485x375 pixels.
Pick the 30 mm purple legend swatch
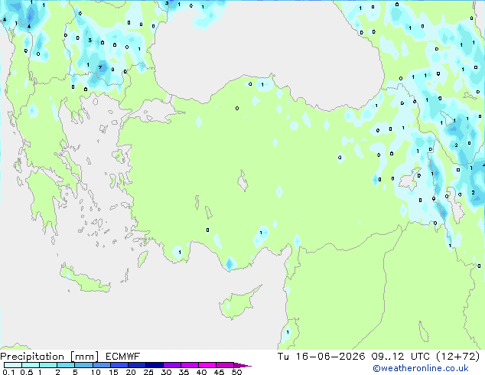(x=172, y=365)
